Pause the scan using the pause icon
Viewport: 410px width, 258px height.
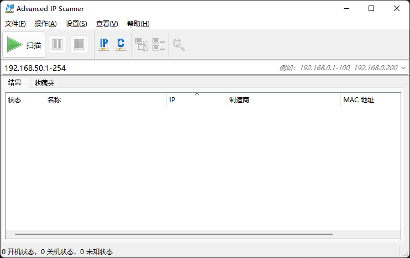[x=57, y=44]
